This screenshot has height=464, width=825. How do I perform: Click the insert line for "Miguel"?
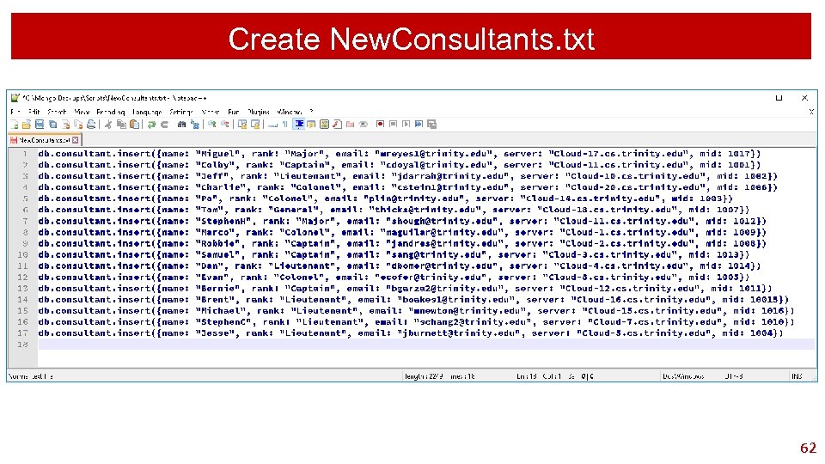(400, 154)
